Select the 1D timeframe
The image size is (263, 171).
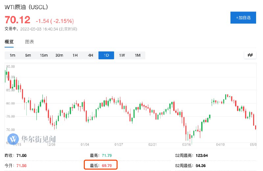pyautogui.click(x=106, y=55)
